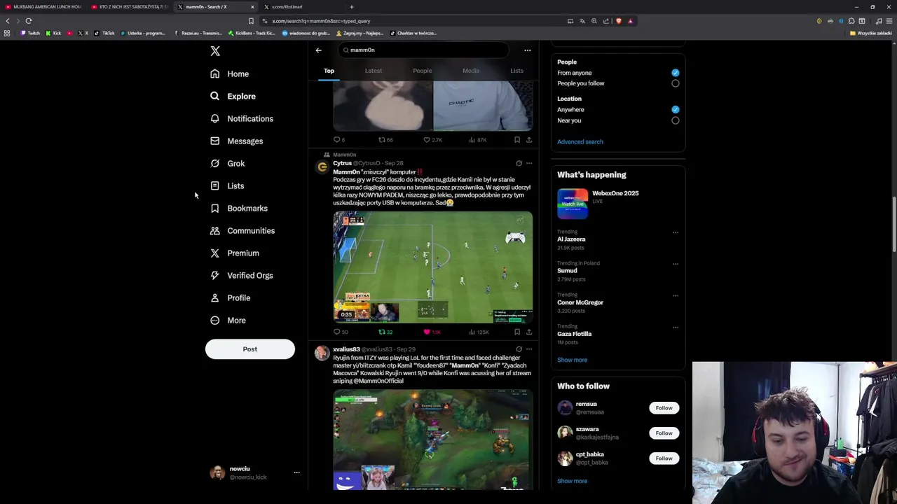The width and height of the screenshot is (897, 504).
Task: Open TikTok bookmark in bookmarks bar
Action: [105, 33]
